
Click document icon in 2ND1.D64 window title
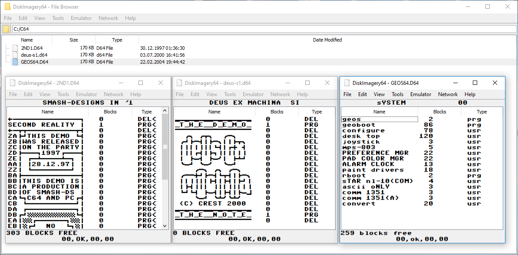13,83
